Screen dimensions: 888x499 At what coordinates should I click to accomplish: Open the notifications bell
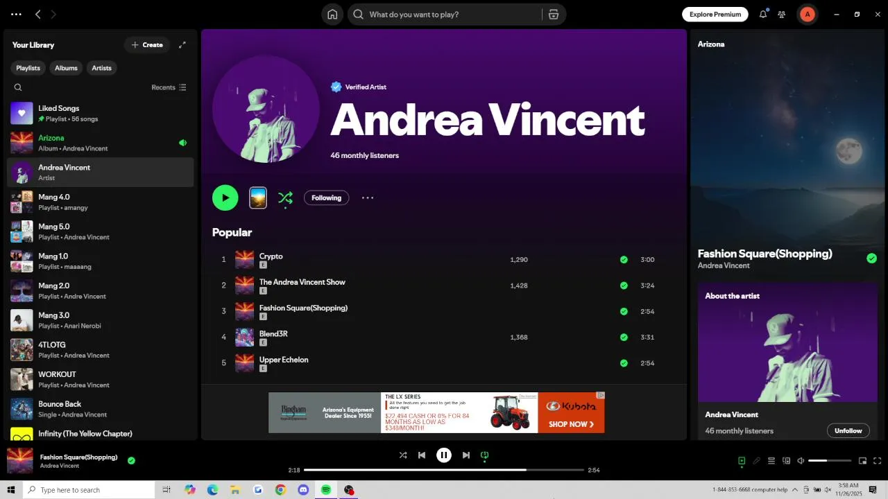point(763,14)
